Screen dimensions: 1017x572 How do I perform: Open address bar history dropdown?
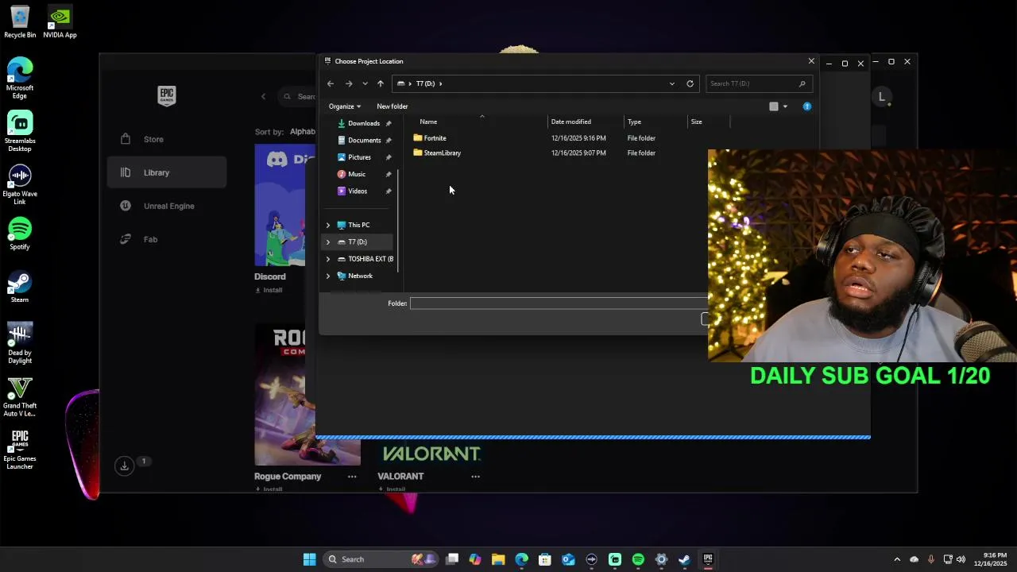672,83
